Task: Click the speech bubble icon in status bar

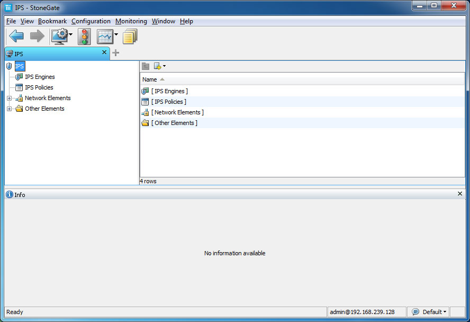Action: (415, 312)
